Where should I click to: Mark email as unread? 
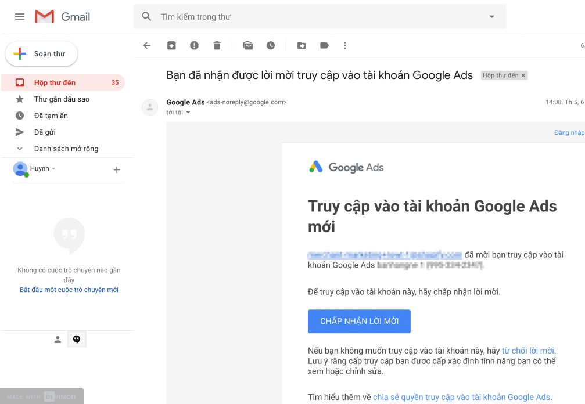pyautogui.click(x=248, y=45)
